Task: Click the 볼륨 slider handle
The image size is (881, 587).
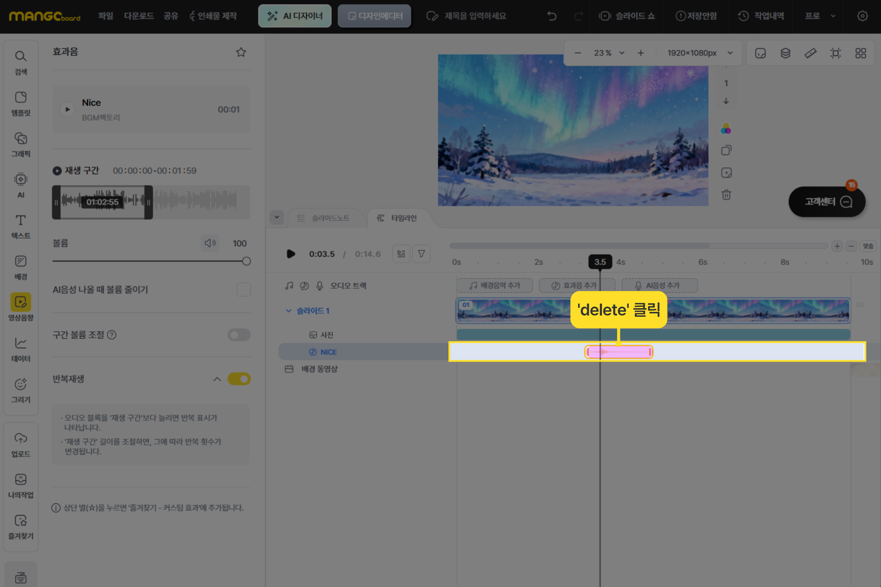Action: point(247,261)
